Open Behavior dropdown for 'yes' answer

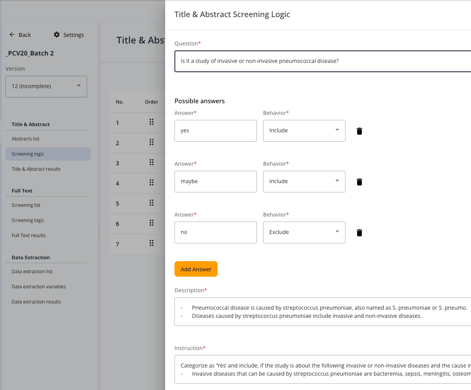pyautogui.click(x=304, y=131)
